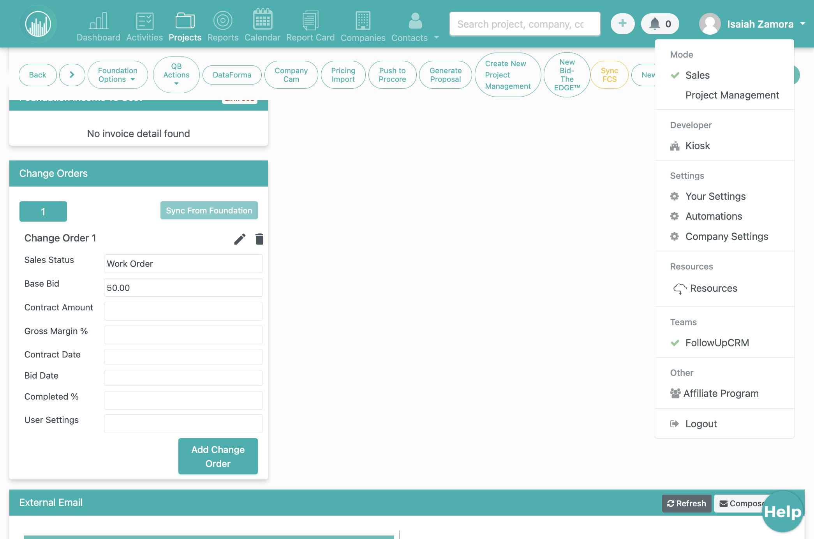Viewport: 814px width, 539px height.
Task: Open the Report Card document icon
Action: point(310,21)
